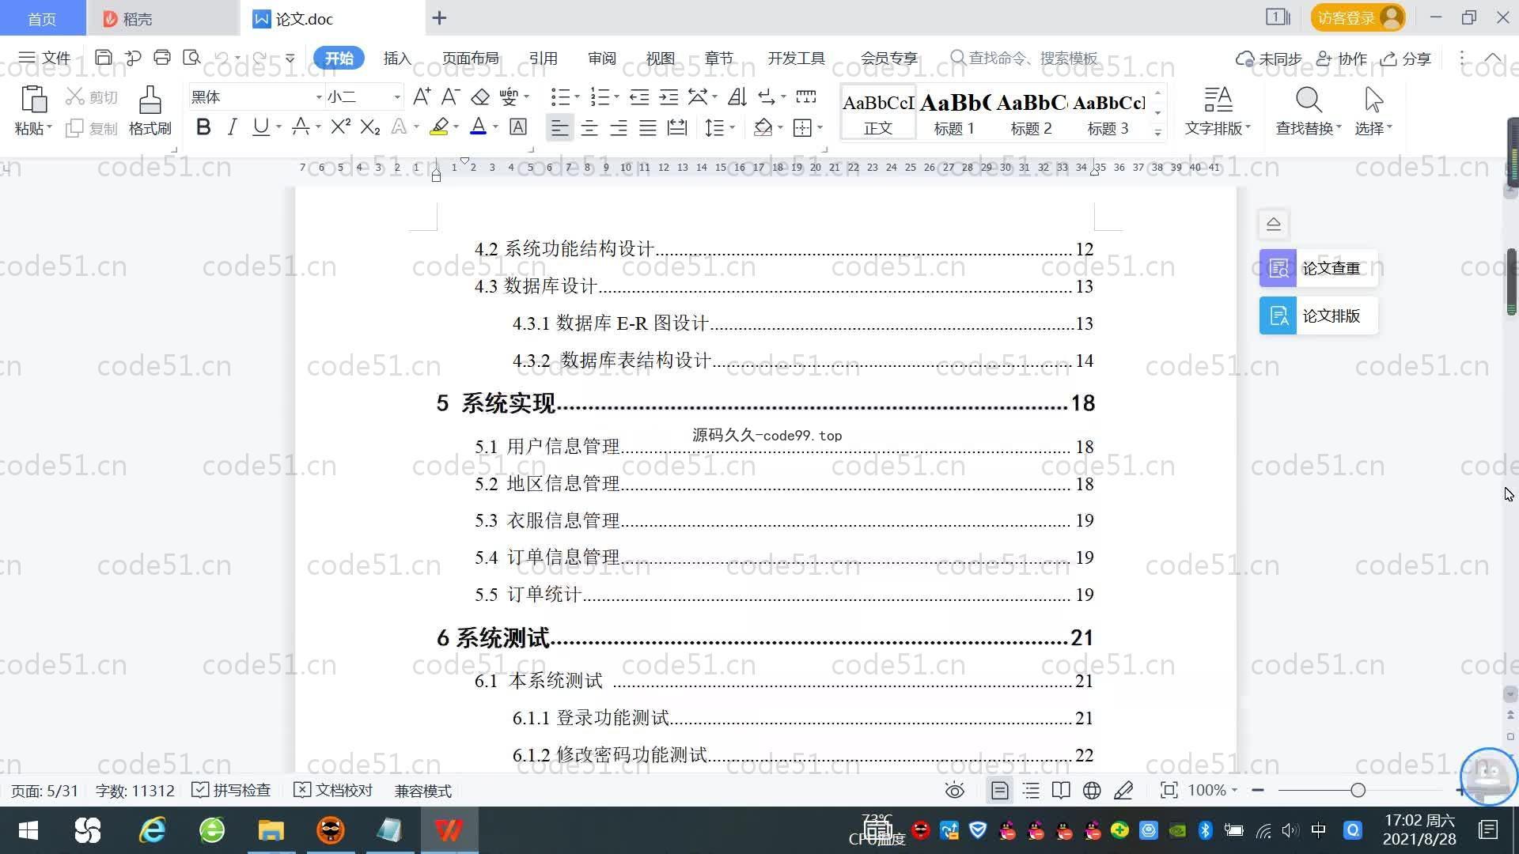Switch to reading layout view icon
This screenshot has width=1519, height=854.
coord(1061,790)
